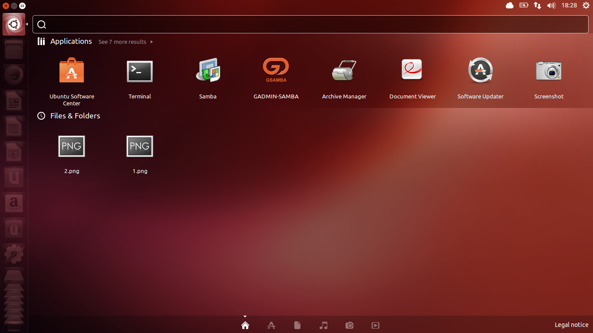Open the Amazon launcher shortcut
The width and height of the screenshot is (593, 333).
pos(14,203)
